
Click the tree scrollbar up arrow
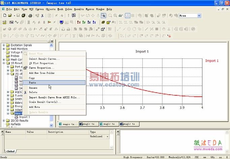pyautogui.click(x=51, y=45)
